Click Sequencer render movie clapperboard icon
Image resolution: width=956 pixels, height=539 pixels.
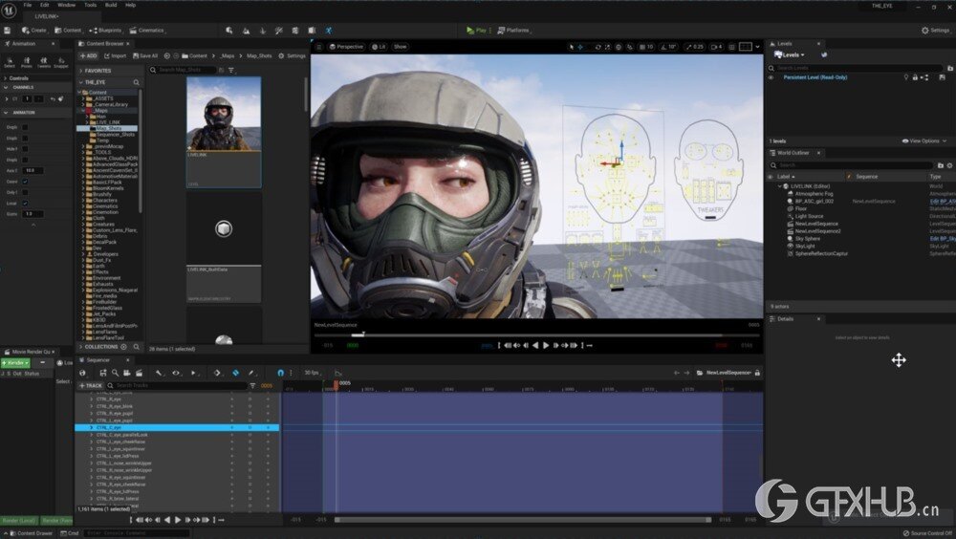139,373
